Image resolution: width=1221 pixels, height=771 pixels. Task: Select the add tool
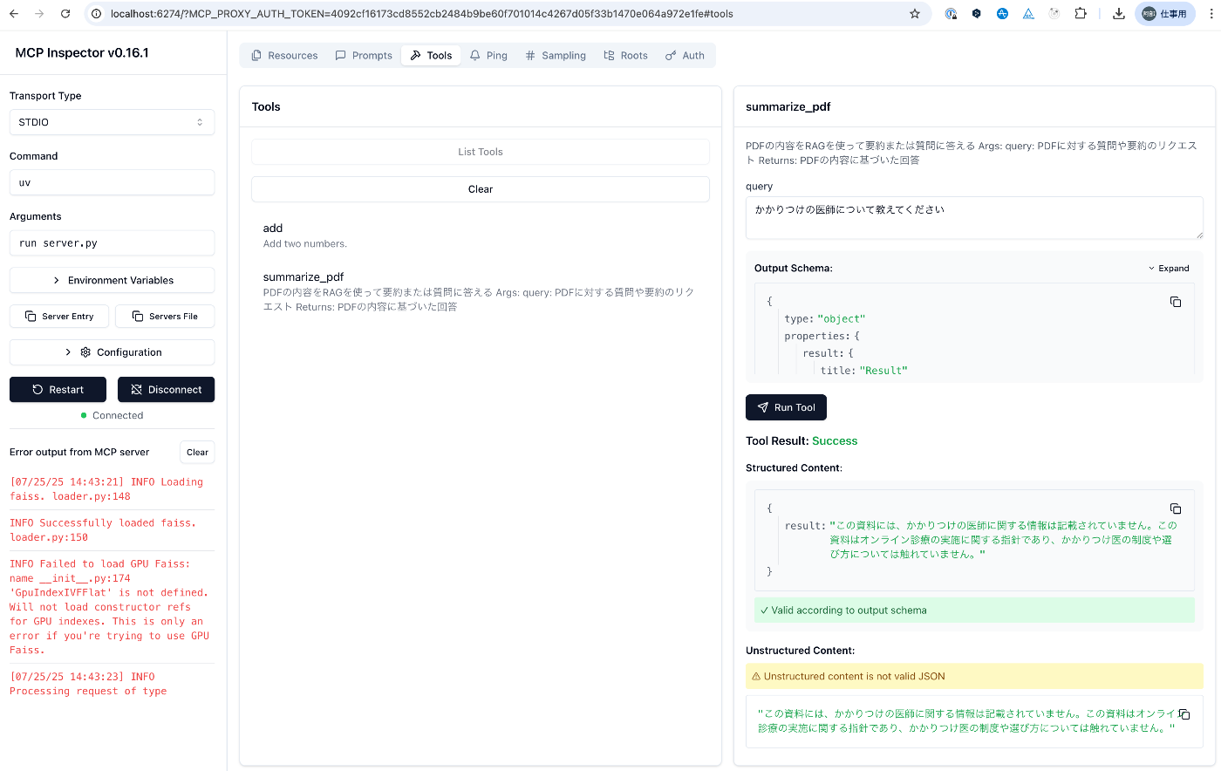click(x=481, y=235)
